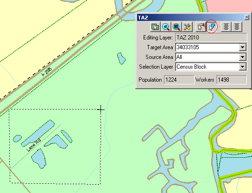Image resolution: width=252 pixels, height=193 pixels.
Task: Click the 'Target Area' label text
Action: tap(160, 47)
